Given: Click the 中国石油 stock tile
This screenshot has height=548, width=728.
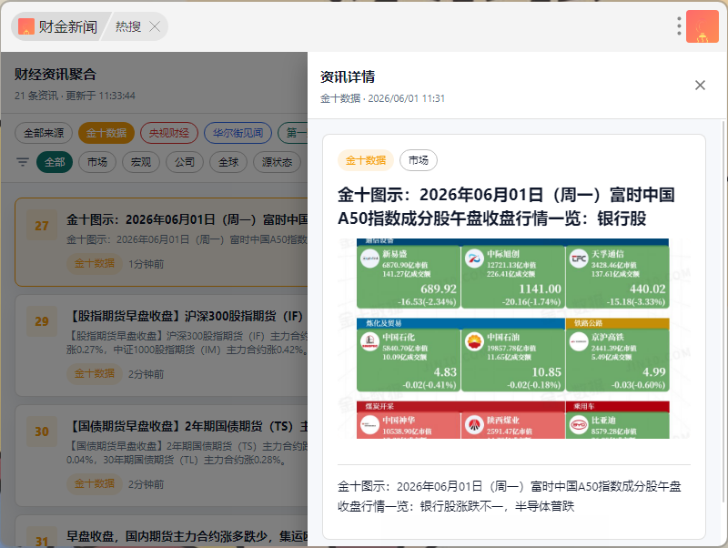Looking at the screenshot, I should 512,360.
